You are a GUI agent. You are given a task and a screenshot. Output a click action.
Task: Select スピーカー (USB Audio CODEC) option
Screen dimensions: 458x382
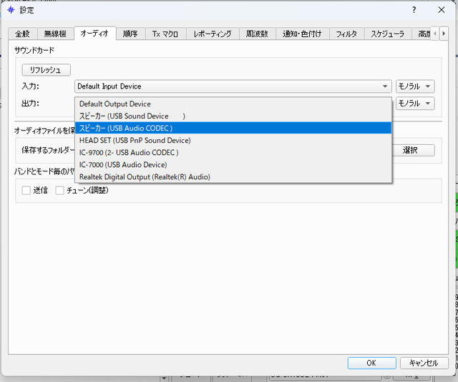pyautogui.click(x=233, y=129)
